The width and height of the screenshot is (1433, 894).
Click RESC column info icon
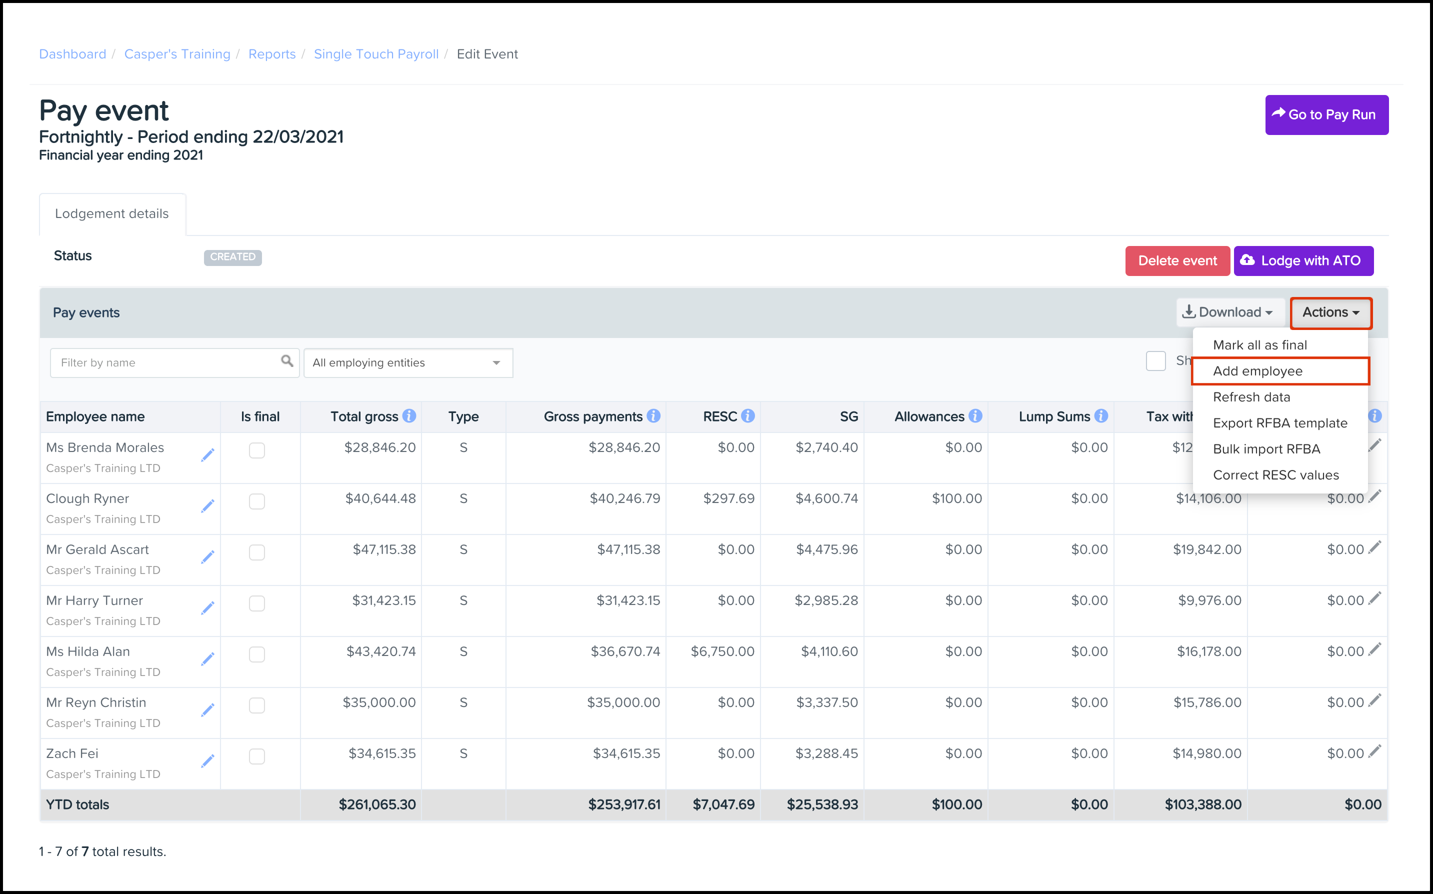[748, 416]
